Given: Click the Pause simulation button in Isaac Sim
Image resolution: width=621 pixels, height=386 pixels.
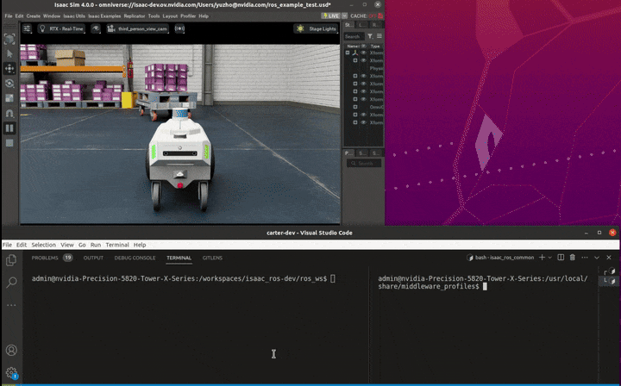Looking at the screenshot, I should click(x=9, y=128).
